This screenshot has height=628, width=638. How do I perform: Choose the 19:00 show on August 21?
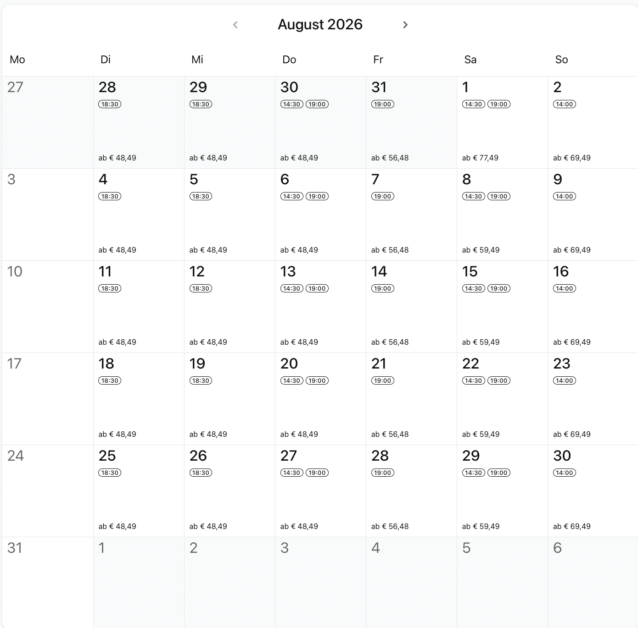(382, 380)
